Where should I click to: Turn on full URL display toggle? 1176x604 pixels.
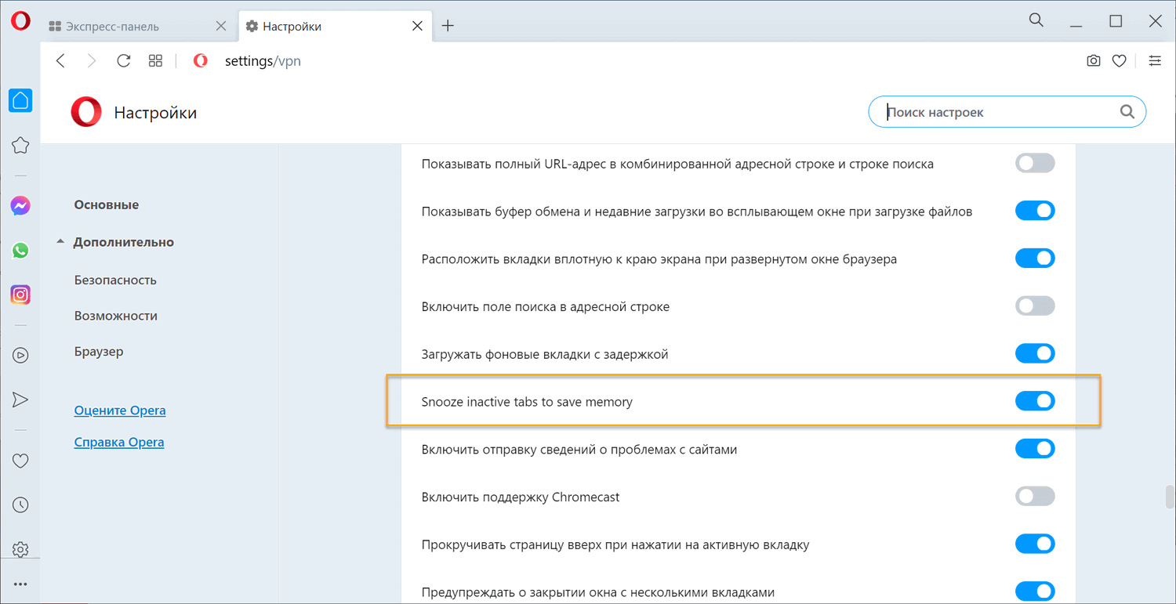tap(1035, 164)
